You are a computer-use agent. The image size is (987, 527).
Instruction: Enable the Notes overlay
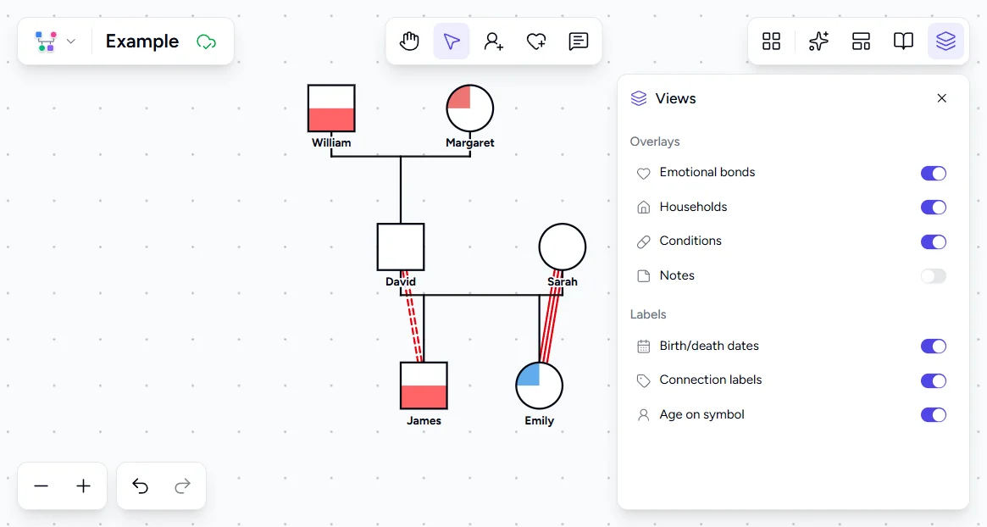tap(934, 275)
